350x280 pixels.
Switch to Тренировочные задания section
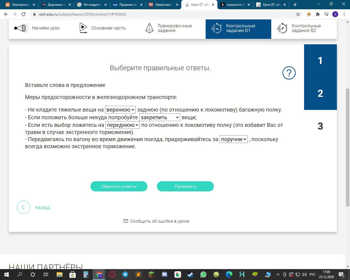point(173,28)
